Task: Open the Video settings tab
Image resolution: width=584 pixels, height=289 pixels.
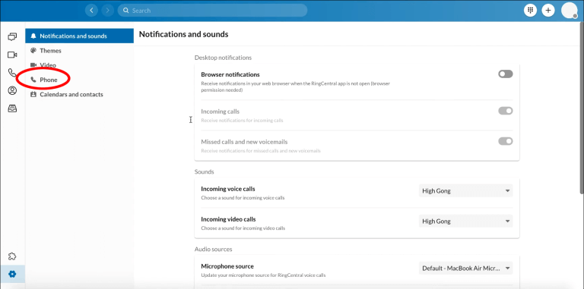Action: (x=79, y=65)
